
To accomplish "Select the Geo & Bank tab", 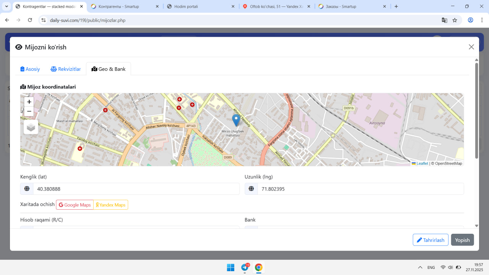I will [108, 69].
